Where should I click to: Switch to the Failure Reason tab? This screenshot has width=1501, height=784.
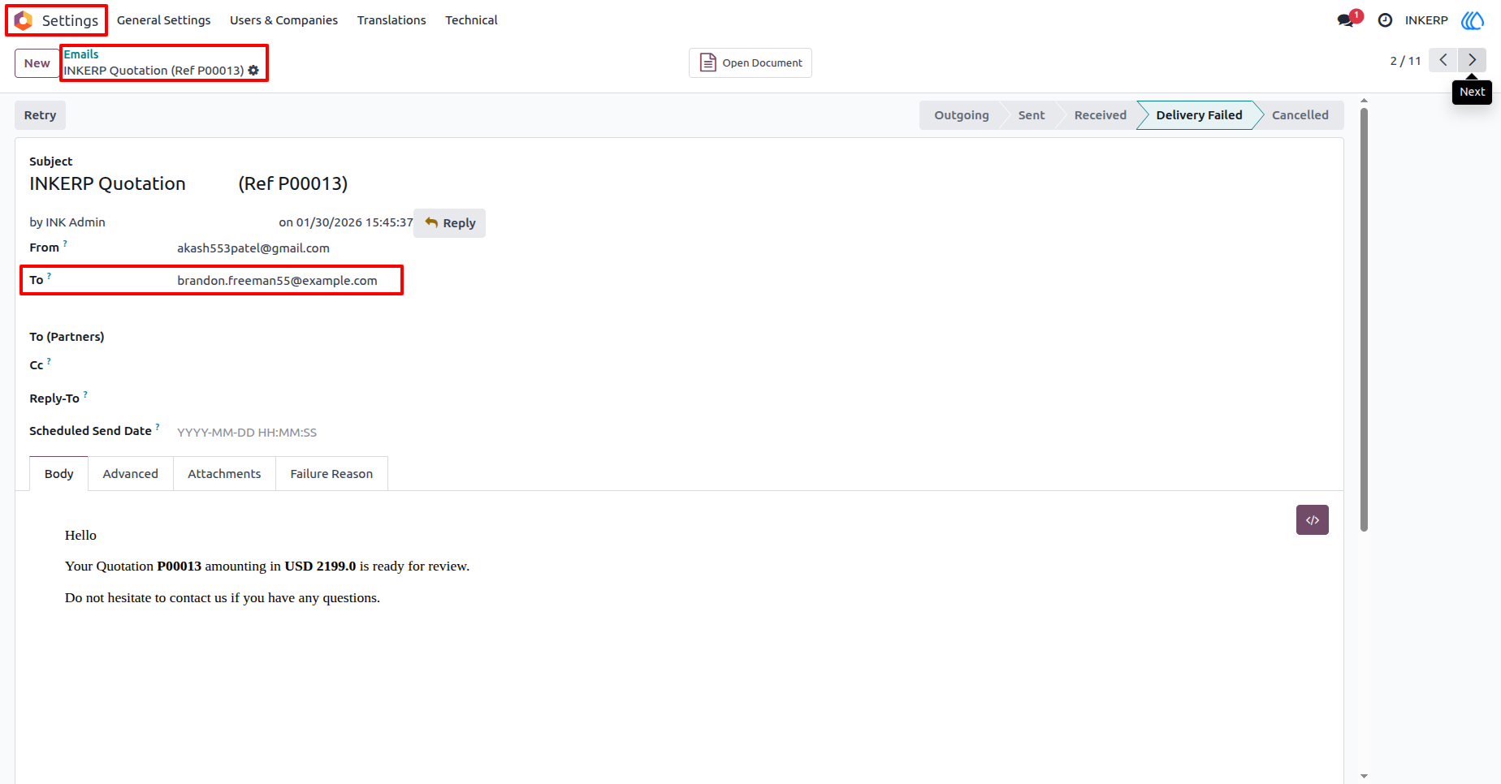(331, 474)
